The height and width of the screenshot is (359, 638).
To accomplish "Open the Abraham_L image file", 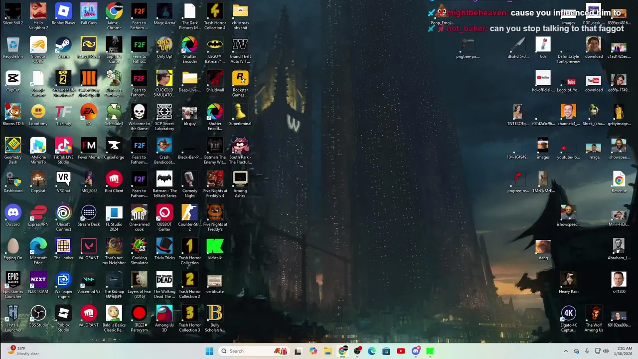I will (619, 249).
